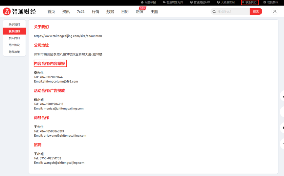Click the about.html URL text

pos(68,36)
